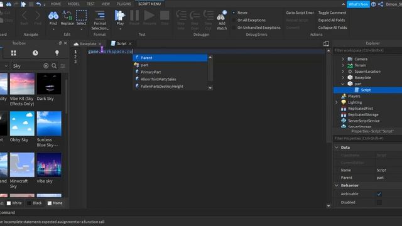The width and height of the screenshot is (402, 226).
Task: Click the share icon next to help
Action: pyautogui.click(x=381, y=4)
